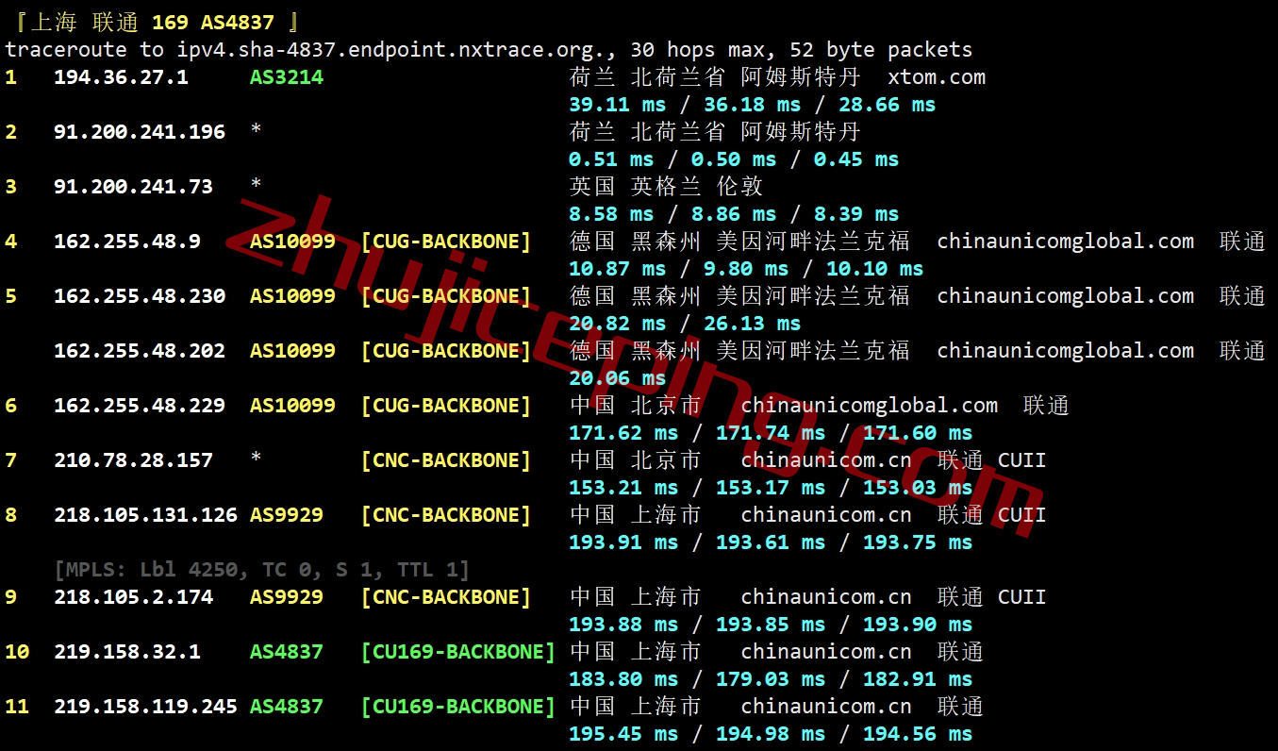The height and width of the screenshot is (751, 1278).
Task: Click the header title 上海 联通 169 AS4837
Action: 158,22
